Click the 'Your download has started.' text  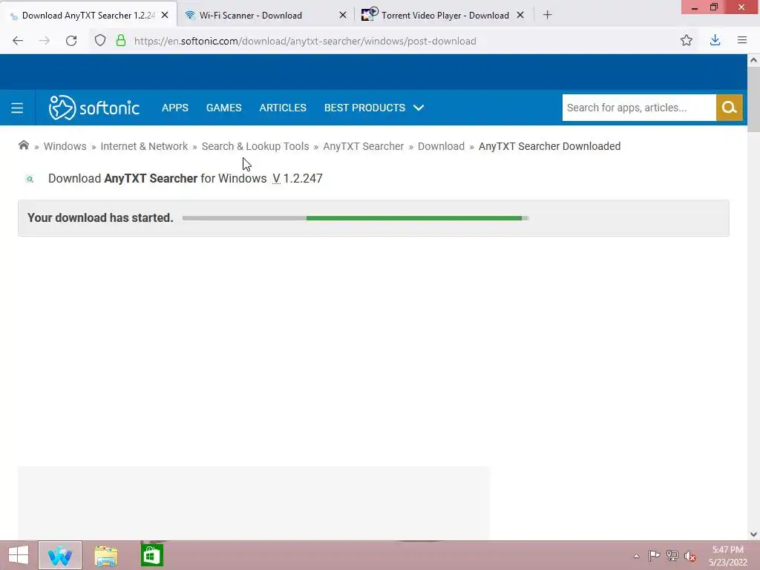(100, 217)
